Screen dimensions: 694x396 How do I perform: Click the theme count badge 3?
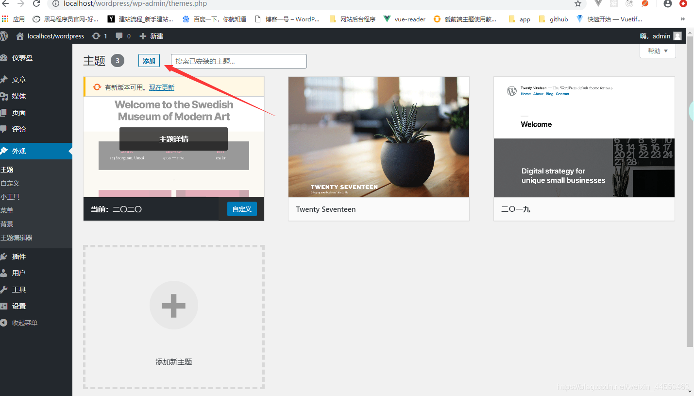tap(118, 61)
